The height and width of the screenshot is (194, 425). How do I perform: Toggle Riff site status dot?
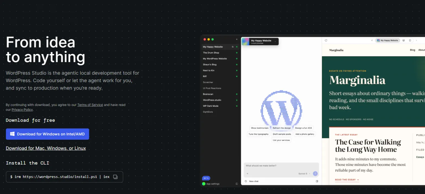pyautogui.click(x=237, y=76)
